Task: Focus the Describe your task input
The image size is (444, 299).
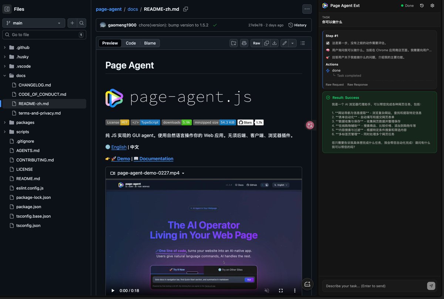Action: point(374,286)
